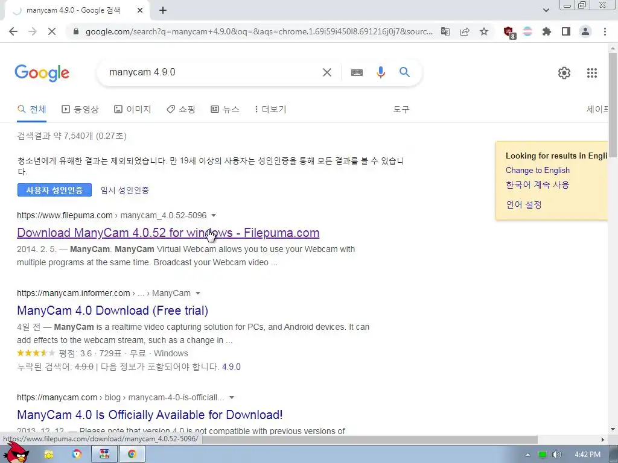
Task: Click the scroll-down arrow on vertical scrollbar
Action: (x=613, y=429)
